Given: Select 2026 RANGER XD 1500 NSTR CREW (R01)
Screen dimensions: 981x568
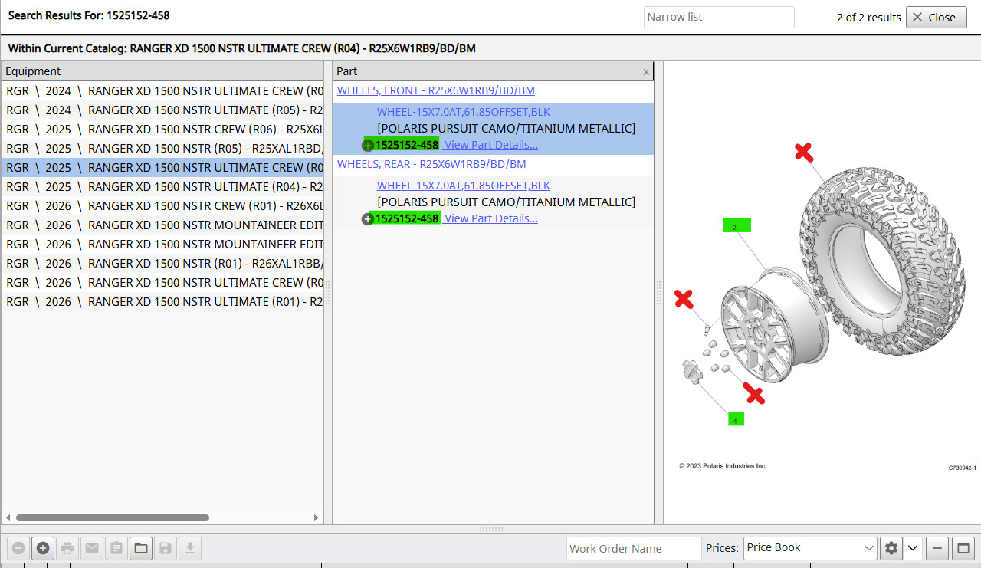Looking at the screenshot, I should tap(163, 206).
